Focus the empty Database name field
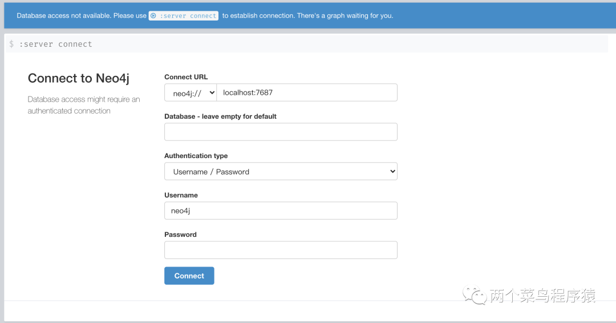Viewport: 616px width, 323px height. (x=281, y=132)
